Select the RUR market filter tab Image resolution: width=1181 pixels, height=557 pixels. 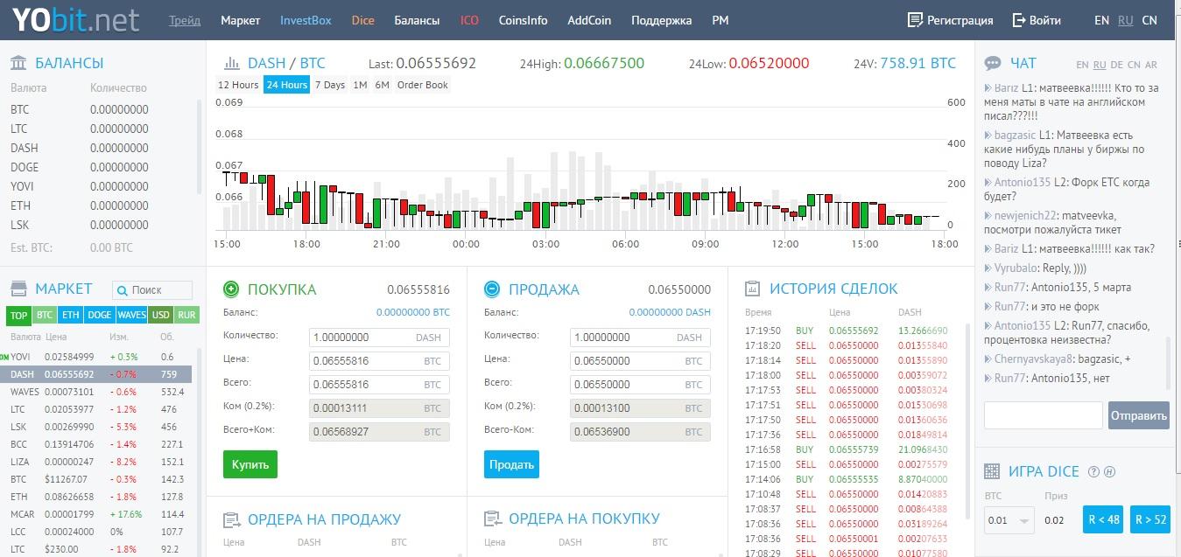click(x=186, y=315)
